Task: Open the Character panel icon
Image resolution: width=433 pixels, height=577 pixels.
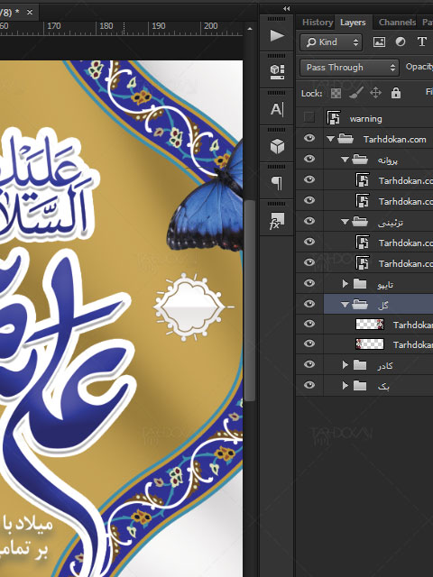Action: tap(277, 109)
